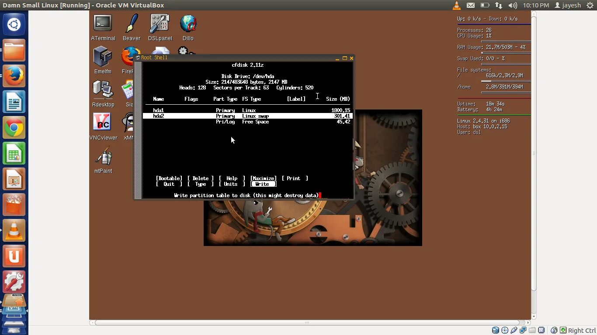Click the 'cfdisk 2.11z' title text
Viewport: 597px width, 335px height.
pyautogui.click(x=248, y=65)
